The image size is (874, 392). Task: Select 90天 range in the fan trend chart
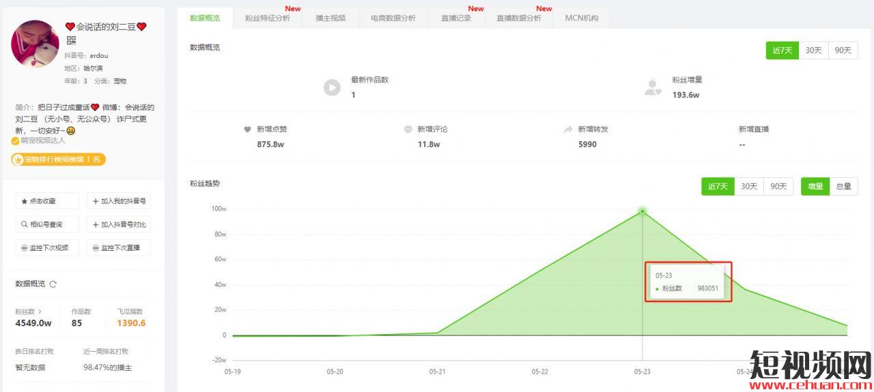778,187
